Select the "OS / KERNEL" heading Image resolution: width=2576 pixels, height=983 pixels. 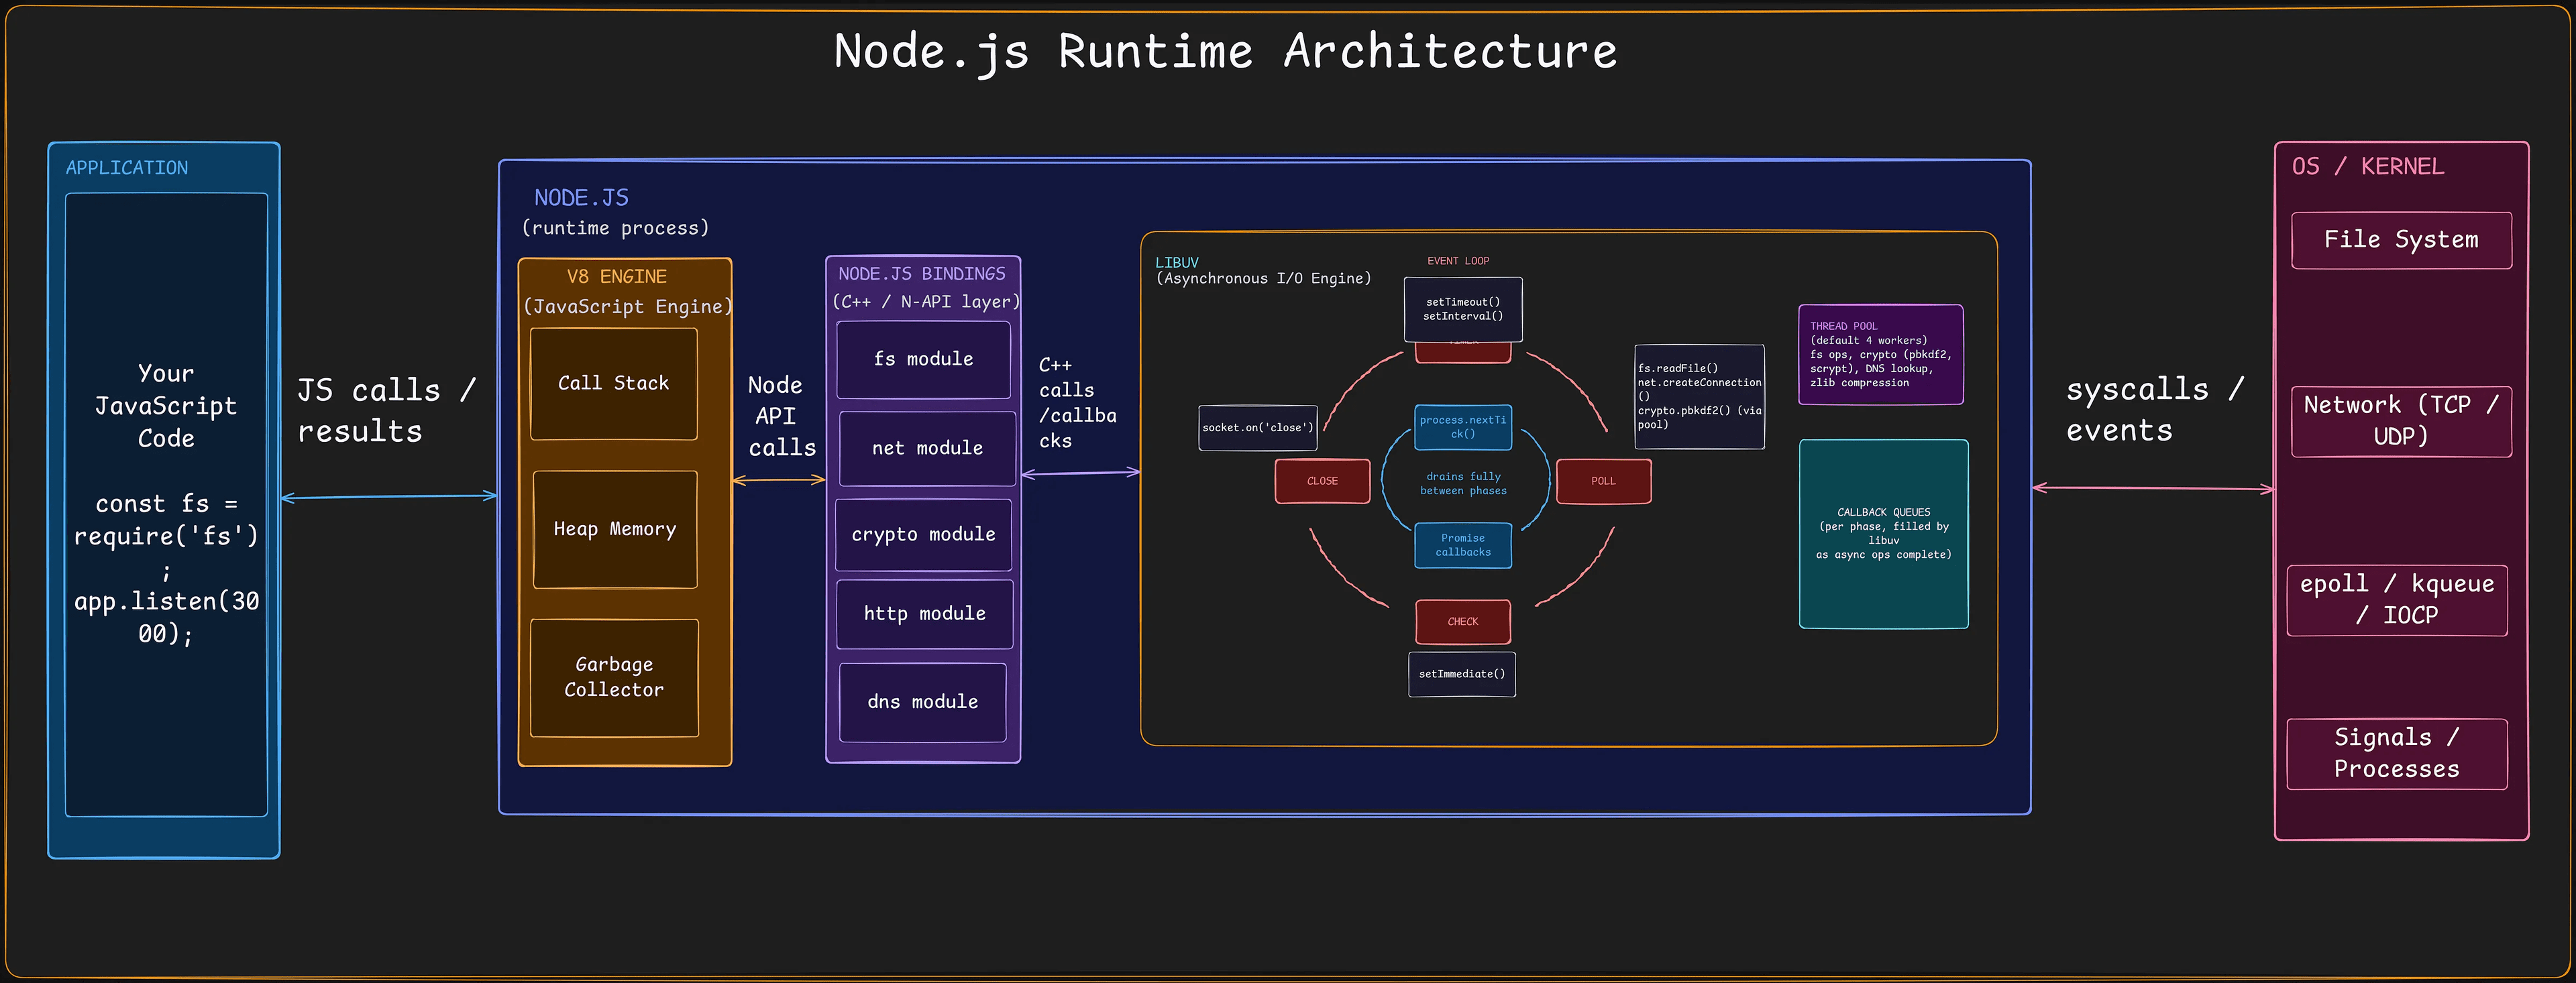point(2367,167)
